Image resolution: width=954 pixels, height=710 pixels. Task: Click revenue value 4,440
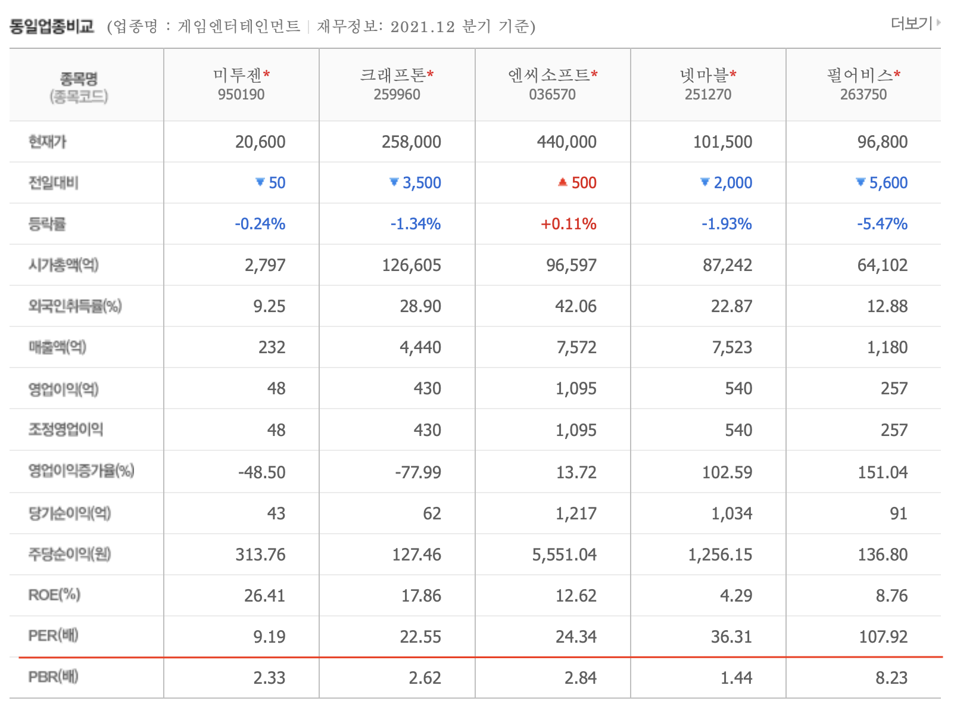click(420, 347)
